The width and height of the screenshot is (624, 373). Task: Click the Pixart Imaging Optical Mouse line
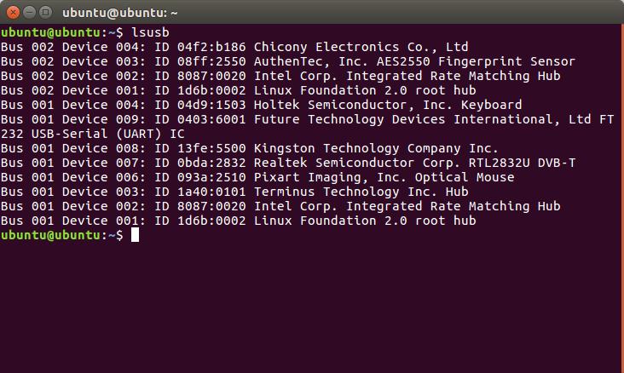point(257,177)
